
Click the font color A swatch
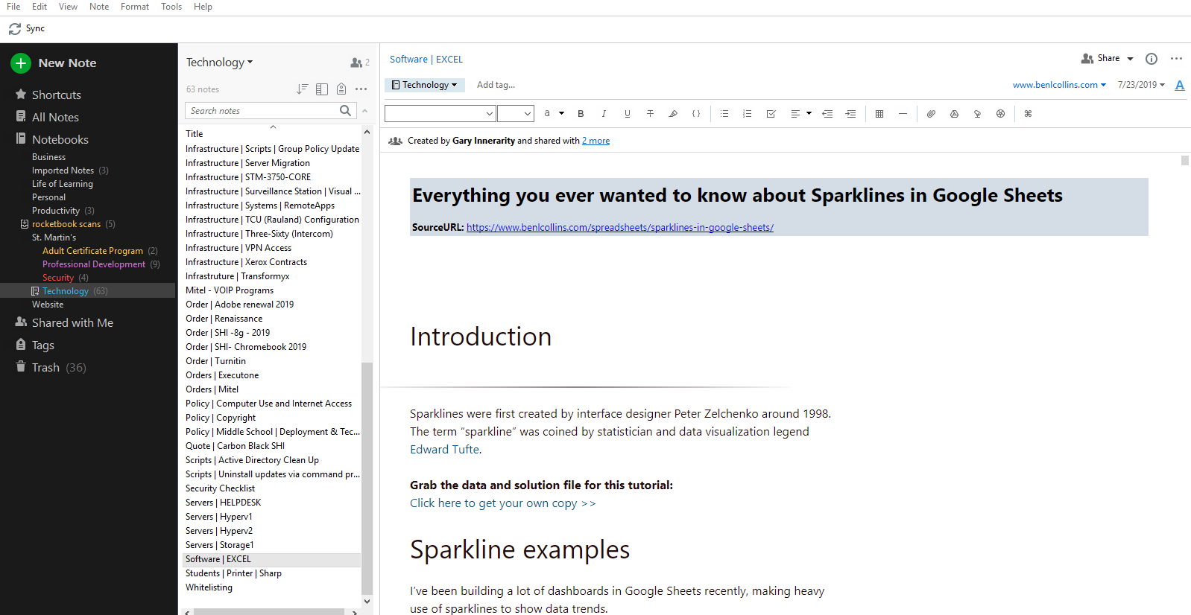point(1180,85)
